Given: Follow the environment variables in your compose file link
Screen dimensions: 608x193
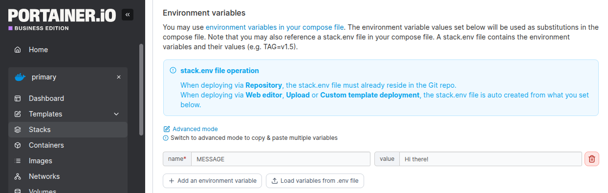Looking at the screenshot, I should (x=275, y=27).
